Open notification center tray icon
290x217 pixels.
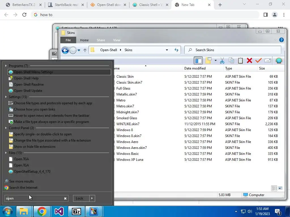(x=278, y=211)
